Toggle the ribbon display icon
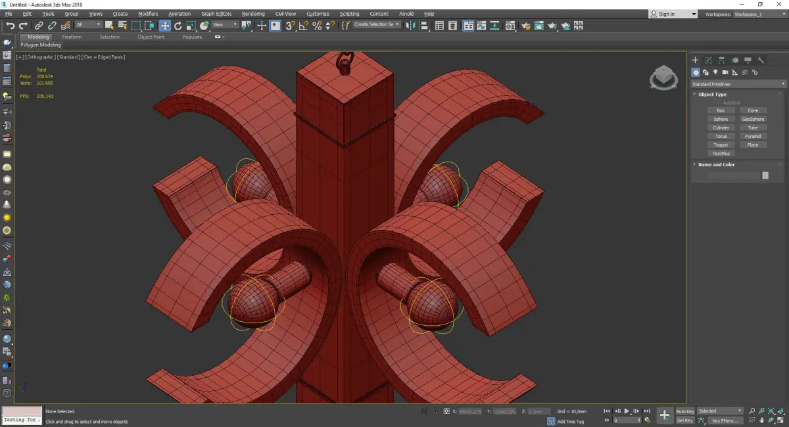789x427 pixels. pyautogui.click(x=468, y=26)
